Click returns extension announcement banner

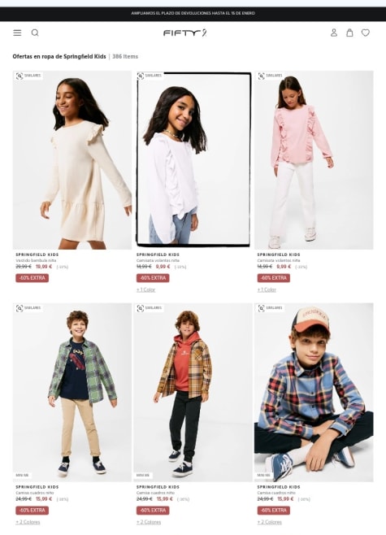click(x=193, y=13)
